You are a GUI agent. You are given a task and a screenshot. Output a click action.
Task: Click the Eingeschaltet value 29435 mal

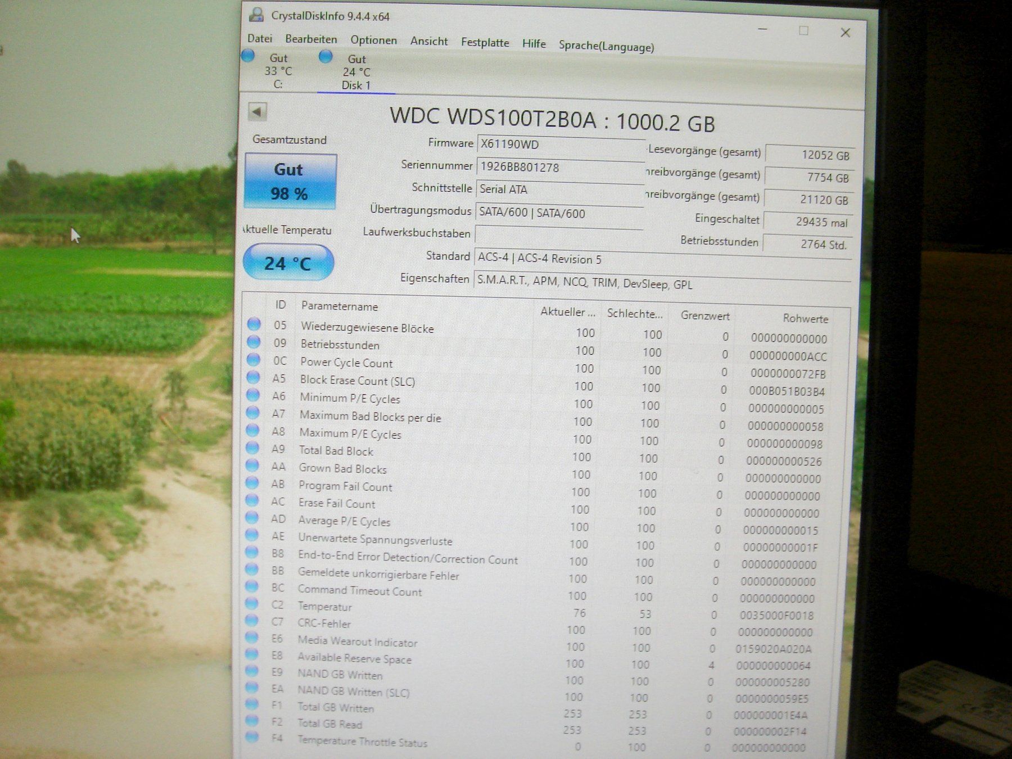click(x=808, y=222)
